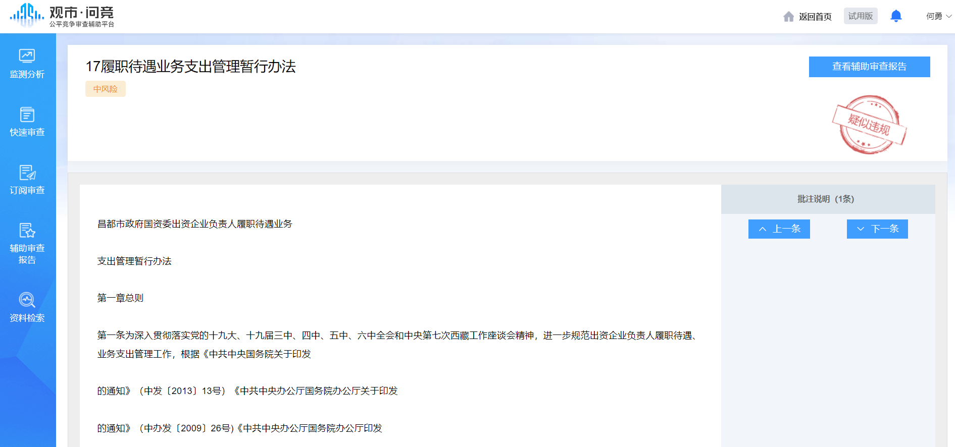Click the document title 17履职待遇业务支出管理暂行办法
This screenshot has height=447, width=955.
tap(190, 67)
